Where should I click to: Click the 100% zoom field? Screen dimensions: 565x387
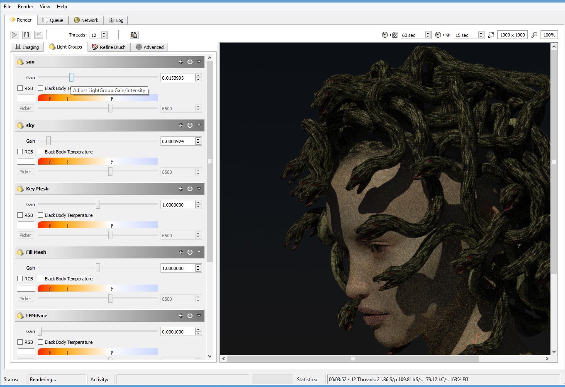point(549,35)
